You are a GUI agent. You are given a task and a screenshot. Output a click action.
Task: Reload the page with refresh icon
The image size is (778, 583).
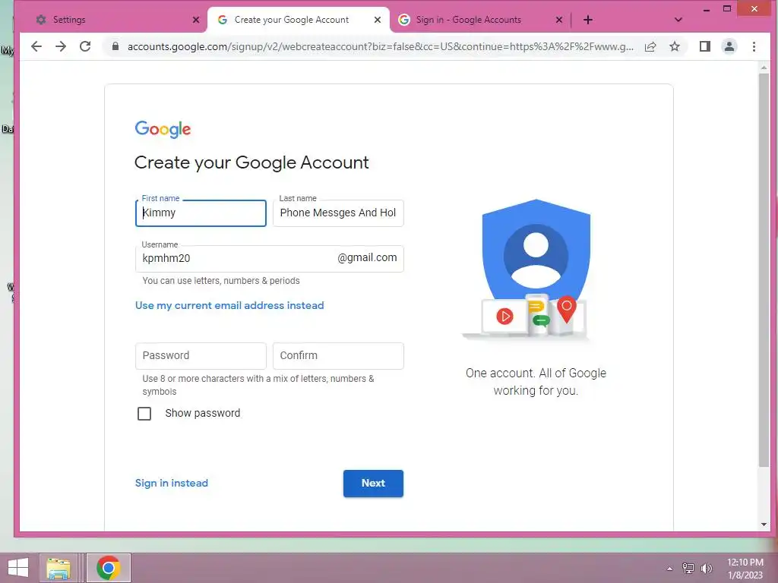pyautogui.click(x=85, y=46)
